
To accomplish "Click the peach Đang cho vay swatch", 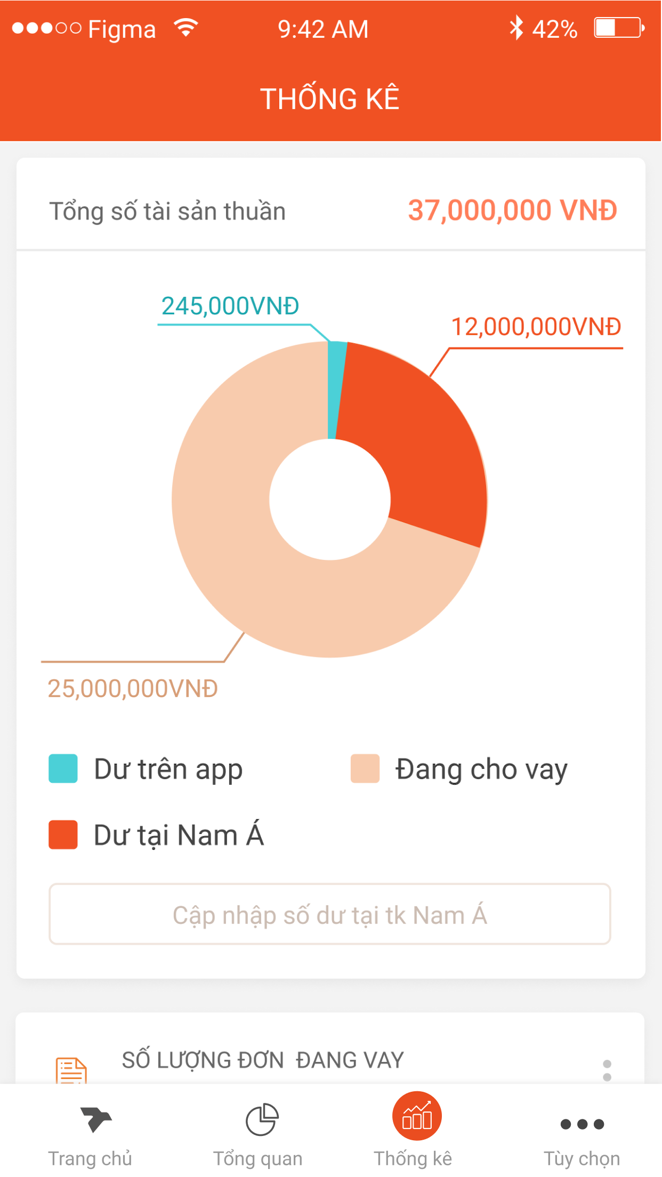I will pos(365,768).
